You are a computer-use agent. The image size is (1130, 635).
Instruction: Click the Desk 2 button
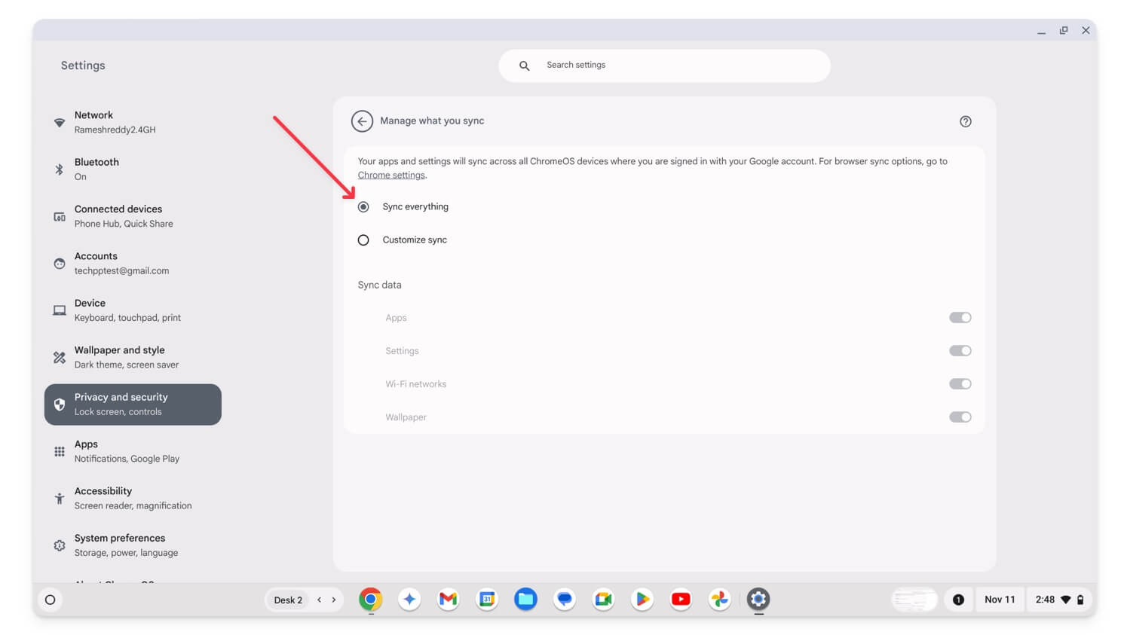tap(288, 600)
